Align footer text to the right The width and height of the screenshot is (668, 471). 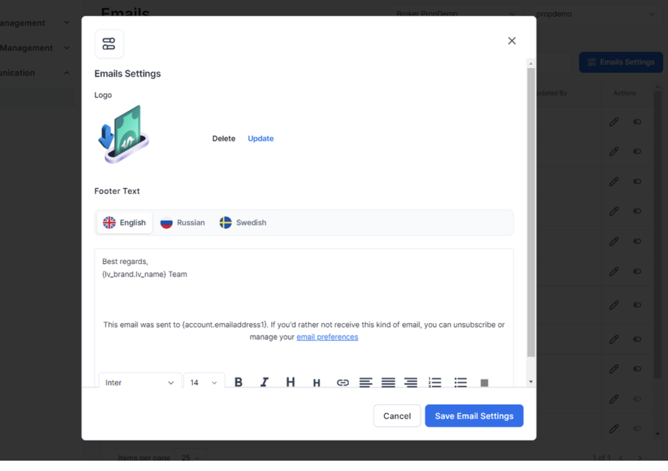coord(411,383)
